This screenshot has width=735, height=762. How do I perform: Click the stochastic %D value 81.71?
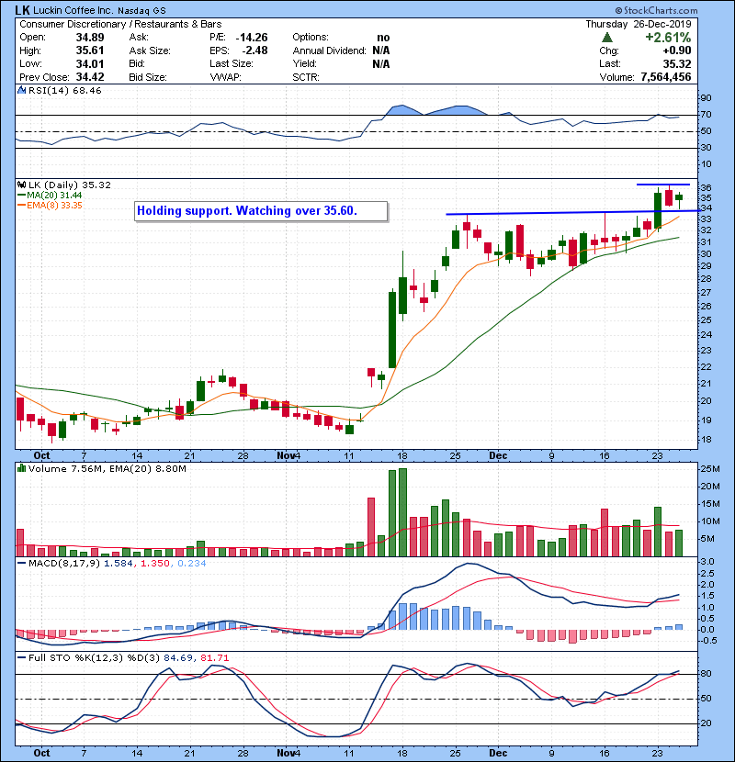click(214, 657)
